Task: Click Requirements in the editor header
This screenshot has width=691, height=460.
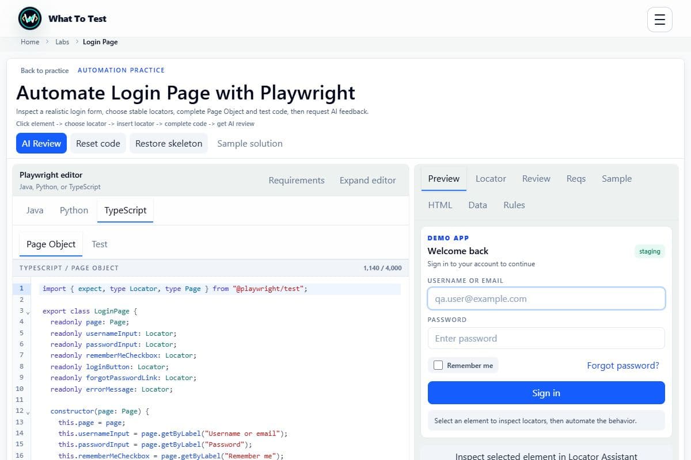Action: click(x=297, y=181)
